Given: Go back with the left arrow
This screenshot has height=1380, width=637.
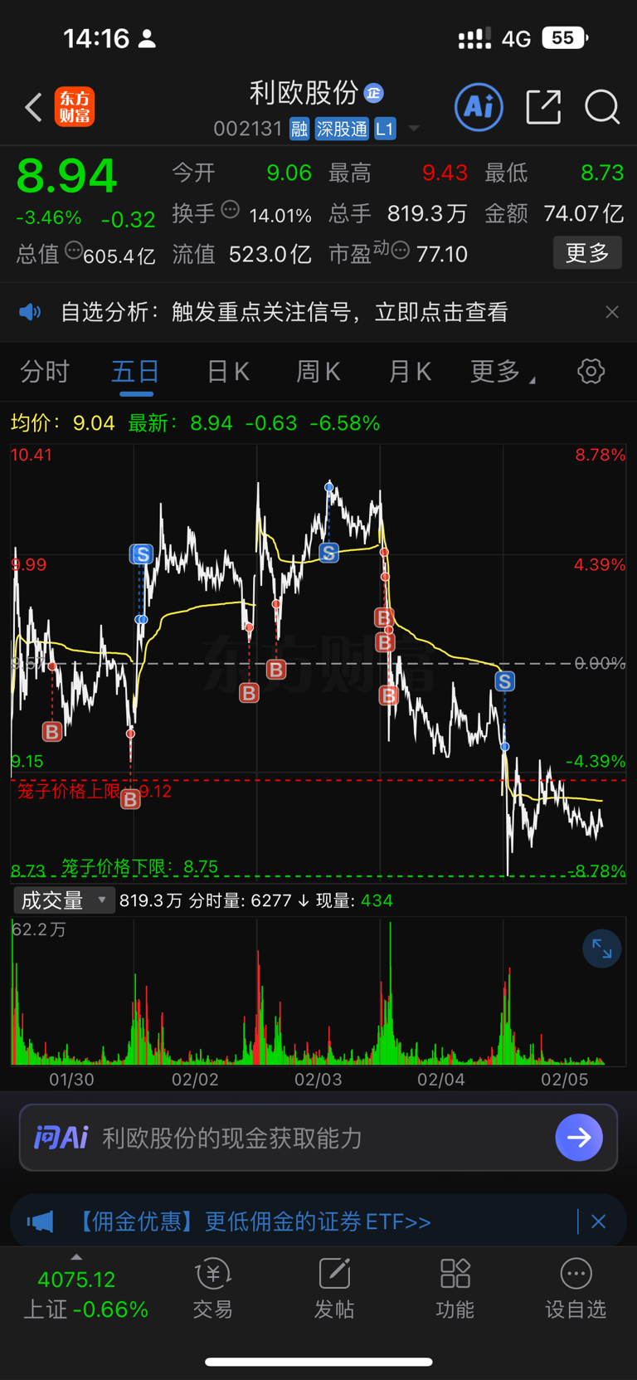Looking at the screenshot, I should pyautogui.click(x=33, y=107).
